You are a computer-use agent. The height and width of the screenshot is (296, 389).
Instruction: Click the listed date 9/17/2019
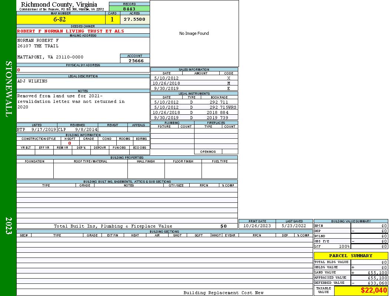point(43,130)
